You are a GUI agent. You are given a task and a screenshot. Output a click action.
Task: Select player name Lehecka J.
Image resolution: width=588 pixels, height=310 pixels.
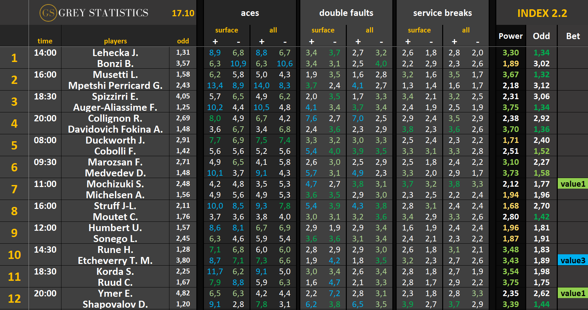[x=115, y=53]
